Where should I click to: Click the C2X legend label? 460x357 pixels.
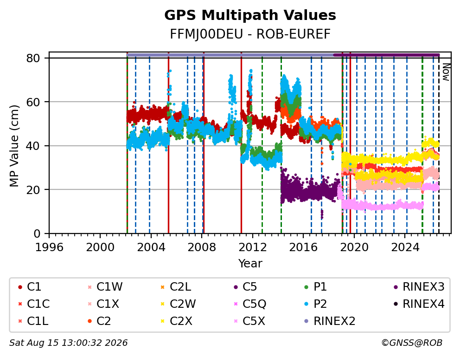coord(181,321)
